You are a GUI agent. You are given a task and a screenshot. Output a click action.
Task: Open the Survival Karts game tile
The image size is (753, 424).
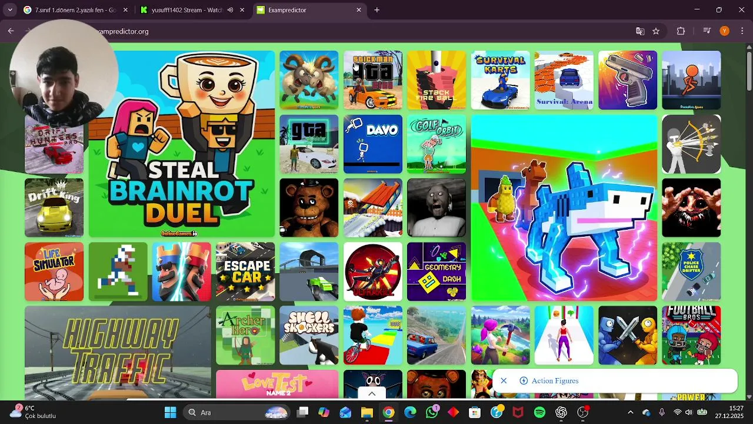click(x=500, y=80)
